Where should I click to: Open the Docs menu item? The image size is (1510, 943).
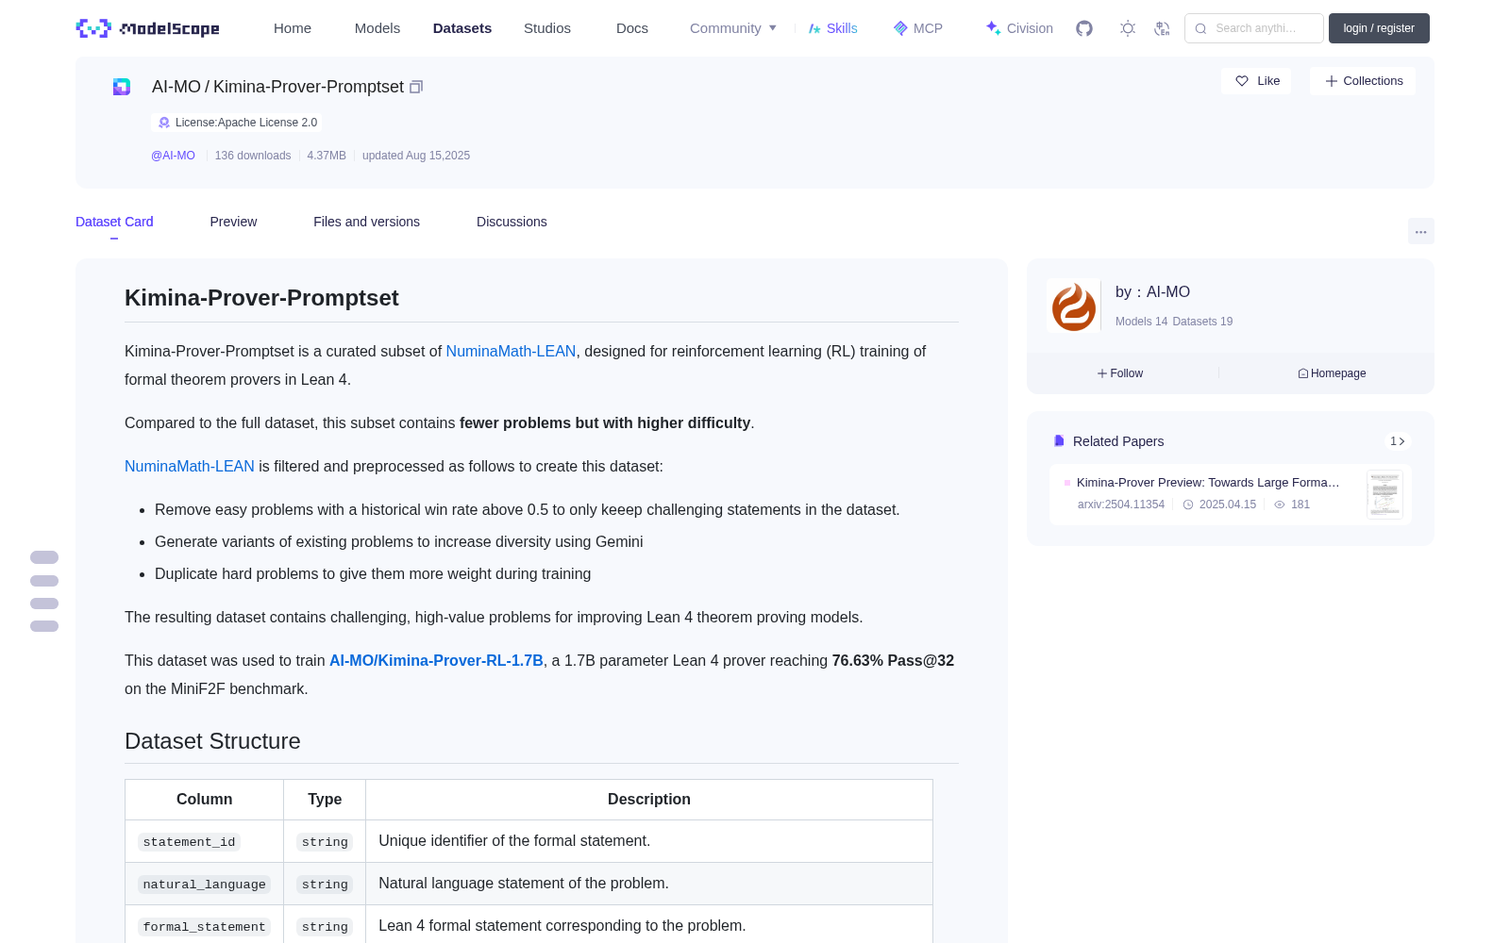pos(632,28)
